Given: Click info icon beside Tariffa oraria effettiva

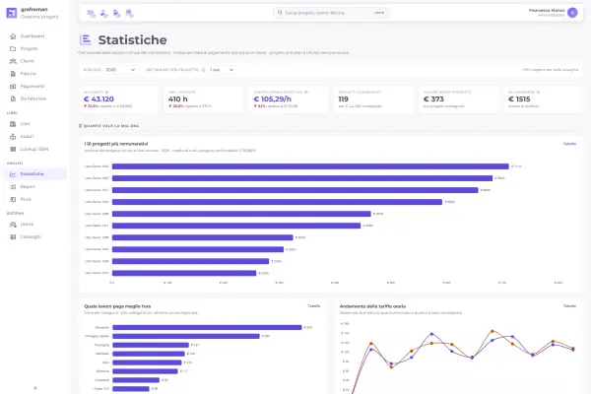Looking at the screenshot, I should [306, 92].
